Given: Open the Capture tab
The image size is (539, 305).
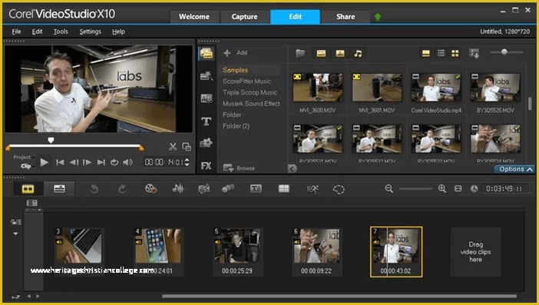Looking at the screenshot, I should (244, 16).
